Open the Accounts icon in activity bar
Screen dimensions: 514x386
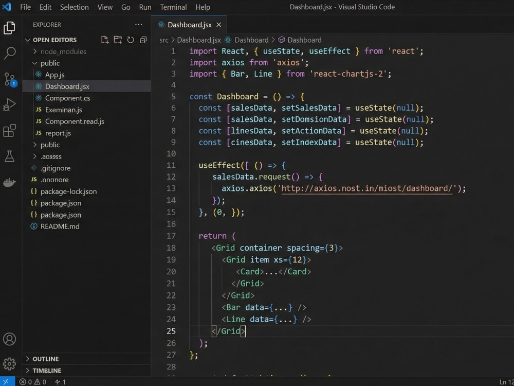coord(9,339)
